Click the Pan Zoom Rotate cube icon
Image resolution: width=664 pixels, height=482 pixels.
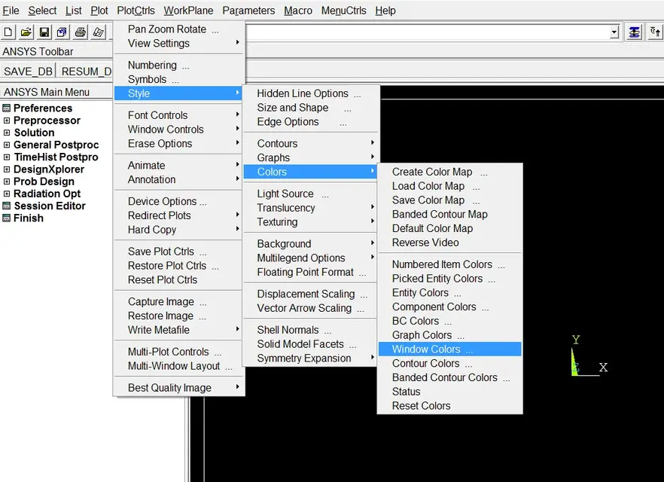click(62, 32)
